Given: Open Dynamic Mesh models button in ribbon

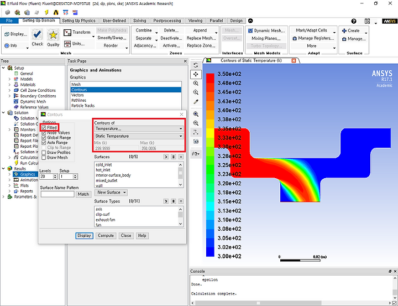Looking at the screenshot, I should pos(267,30).
